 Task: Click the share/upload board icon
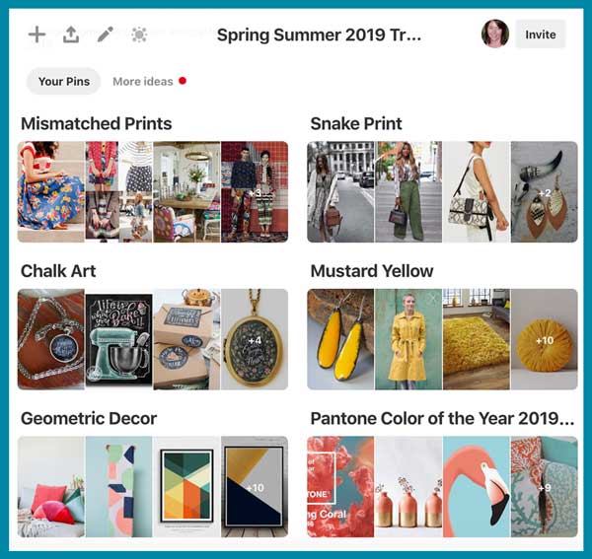[71, 35]
